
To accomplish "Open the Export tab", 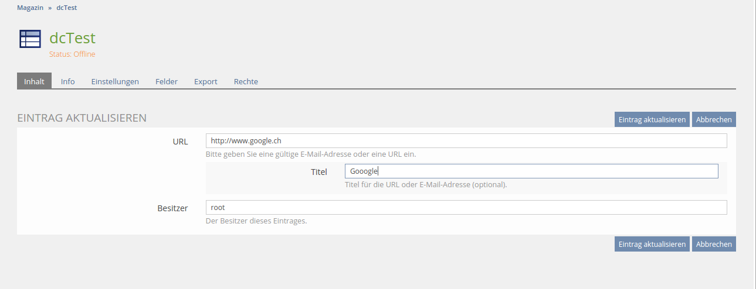I will point(206,81).
